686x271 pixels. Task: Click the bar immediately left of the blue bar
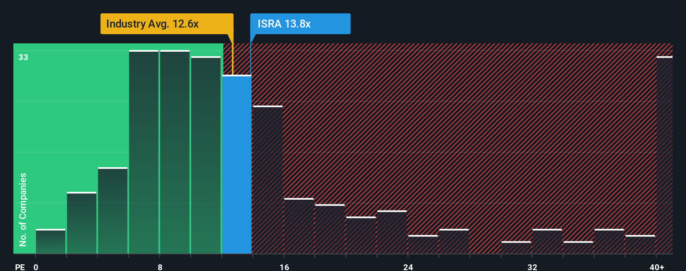(x=206, y=155)
